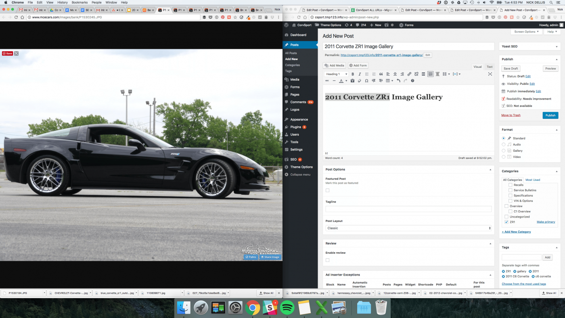Screen dimensions: 565x318
Task: Click the tags input field
Action: click(521, 257)
